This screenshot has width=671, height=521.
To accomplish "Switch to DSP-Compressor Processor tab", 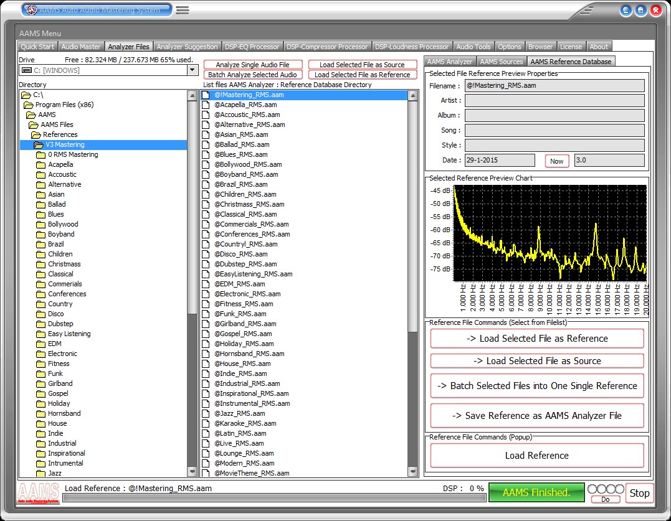I will 327,47.
